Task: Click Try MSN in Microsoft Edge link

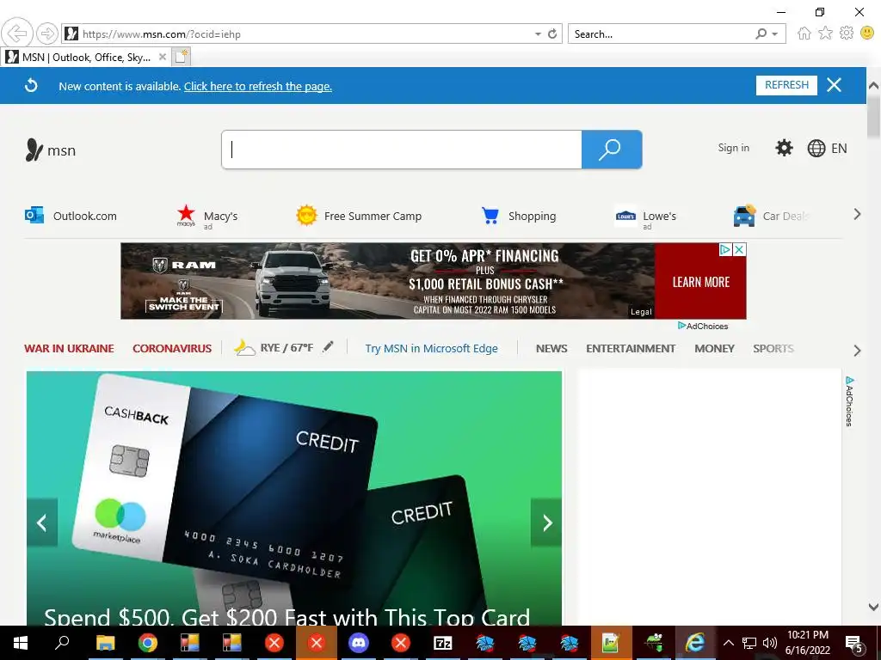Action: click(432, 349)
